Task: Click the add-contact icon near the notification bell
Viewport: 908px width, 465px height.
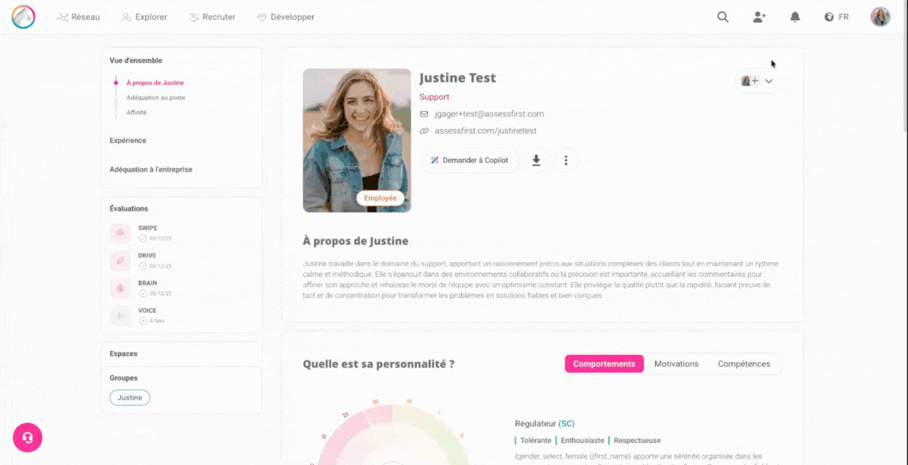Action: click(x=759, y=17)
